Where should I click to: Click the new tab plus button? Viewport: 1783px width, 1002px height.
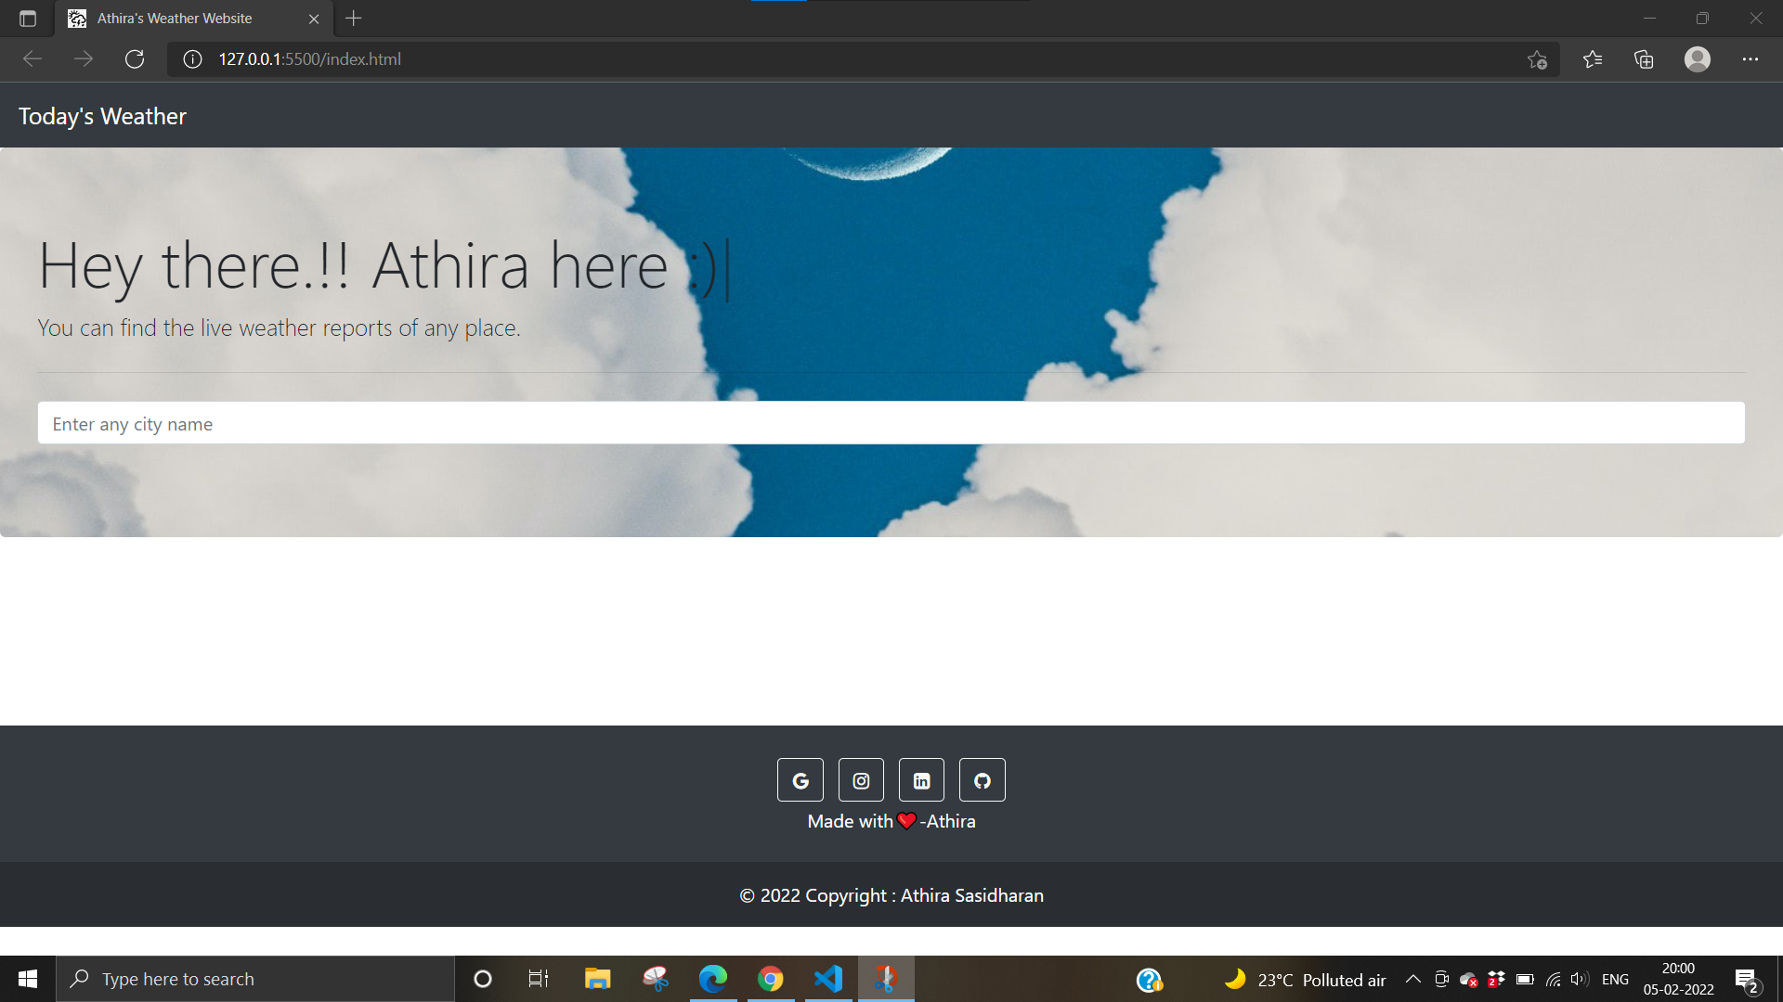pyautogui.click(x=354, y=18)
